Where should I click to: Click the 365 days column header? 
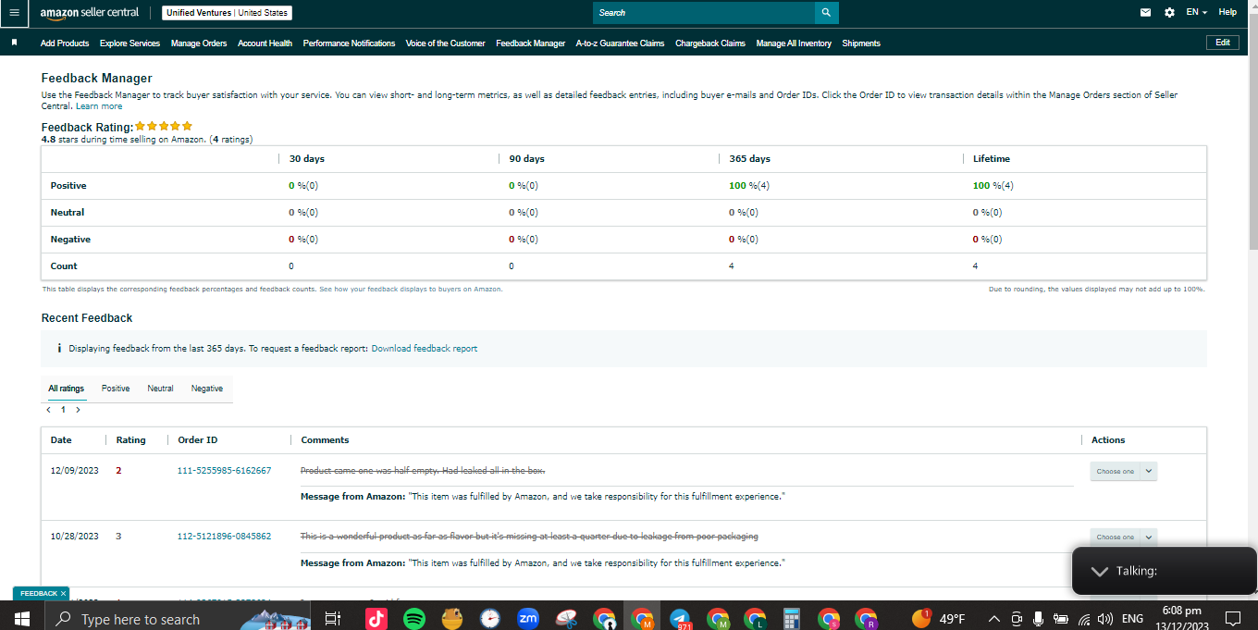click(x=749, y=159)
